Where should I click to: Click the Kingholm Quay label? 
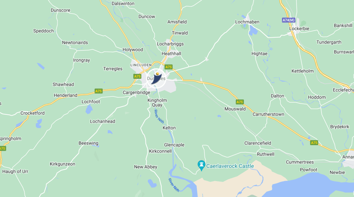tap(157, 103)
